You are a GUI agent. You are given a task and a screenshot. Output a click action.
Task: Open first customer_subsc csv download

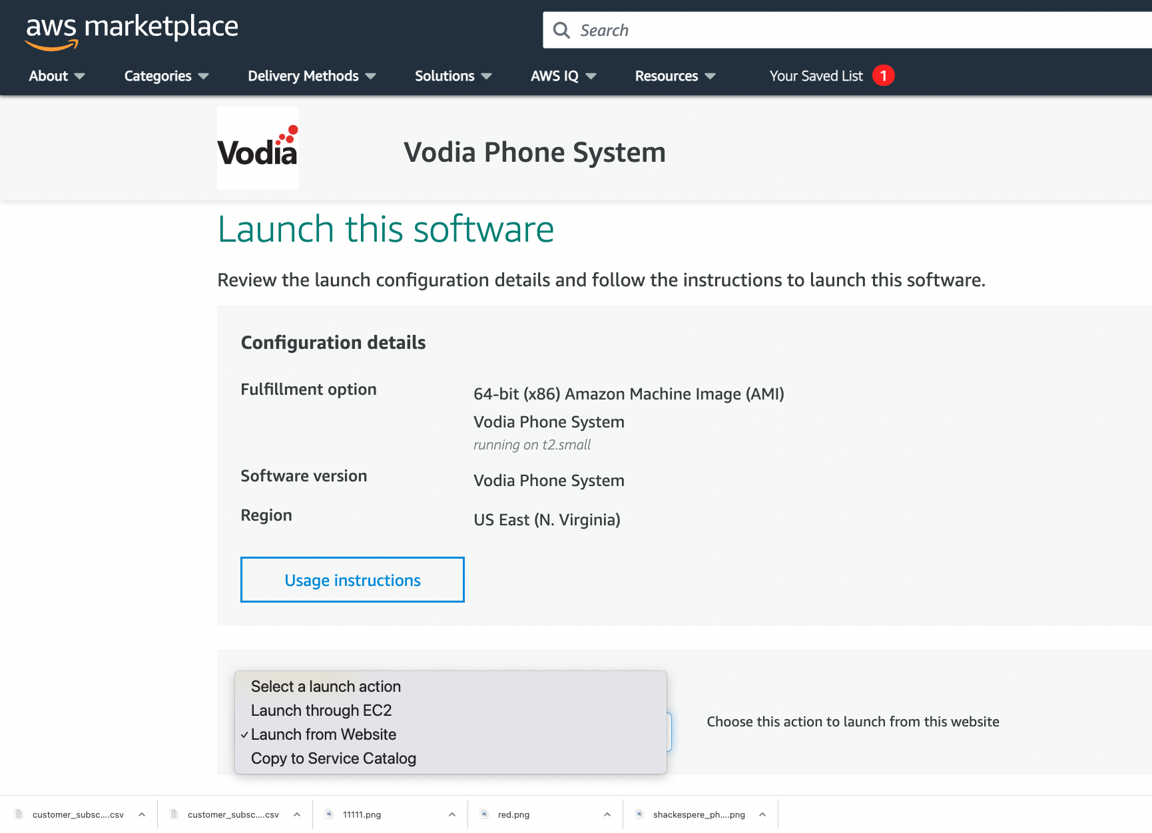click(x=78, y=814)
